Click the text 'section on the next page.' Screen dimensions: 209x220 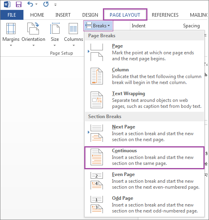click(138, 140)
